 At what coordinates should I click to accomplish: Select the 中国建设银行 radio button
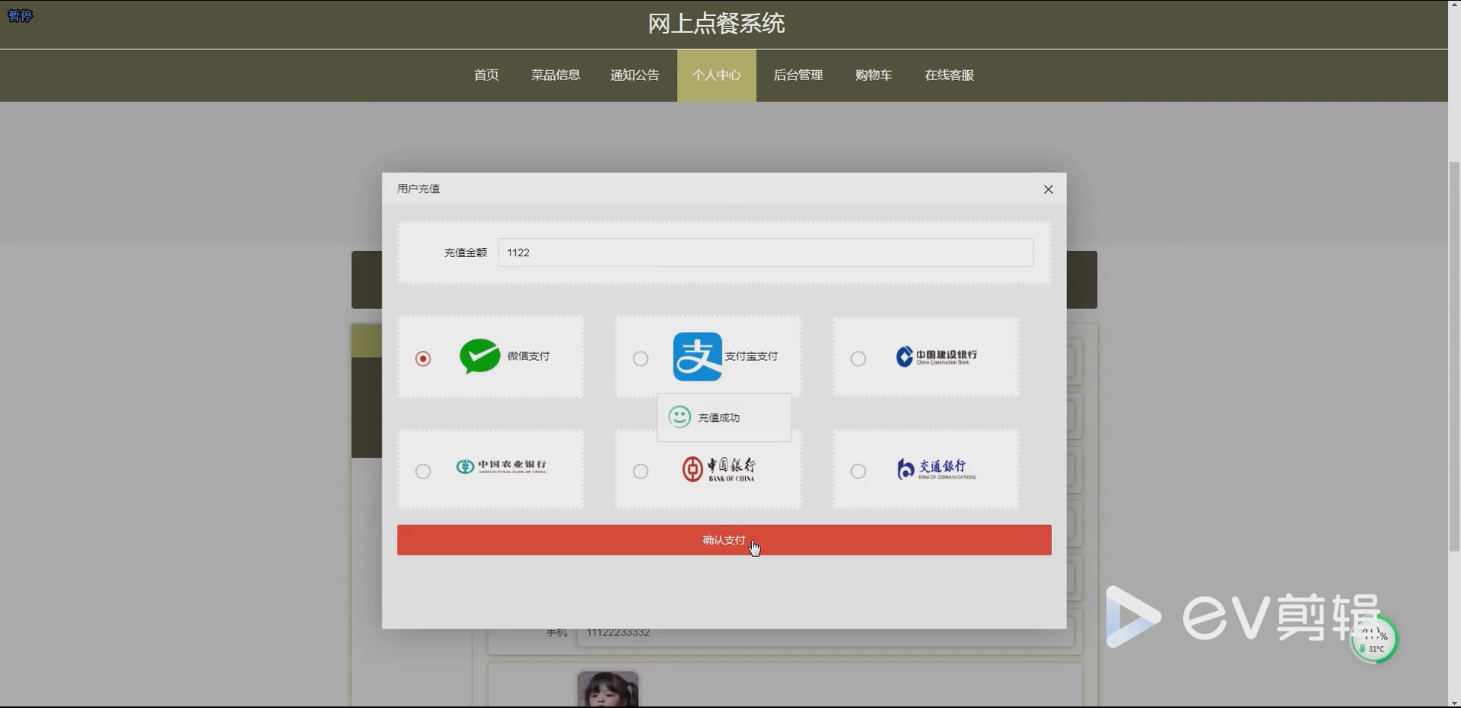point(858,359)
